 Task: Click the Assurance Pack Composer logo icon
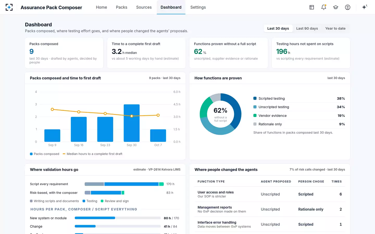tap(9, 7)
